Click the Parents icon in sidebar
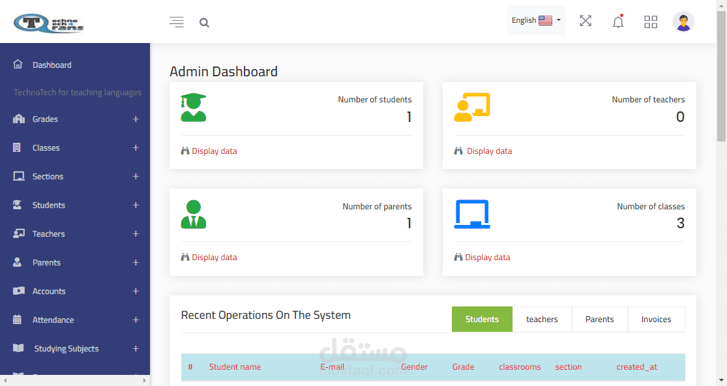The width and height of the screenshot is (727, 386). click(x=17, y=262)
